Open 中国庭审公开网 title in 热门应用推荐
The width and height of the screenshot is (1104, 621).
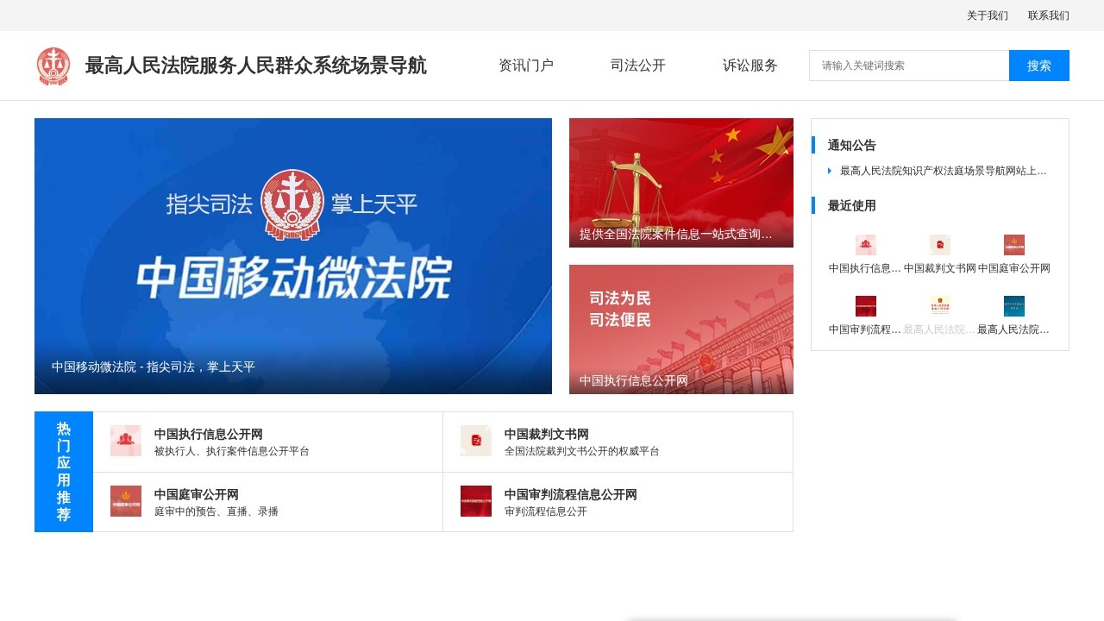(x=197, y=494)
